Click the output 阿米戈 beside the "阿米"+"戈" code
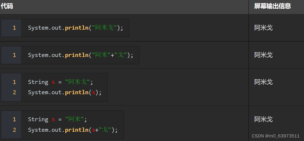304x141 pixels. [x=263, y=55]
